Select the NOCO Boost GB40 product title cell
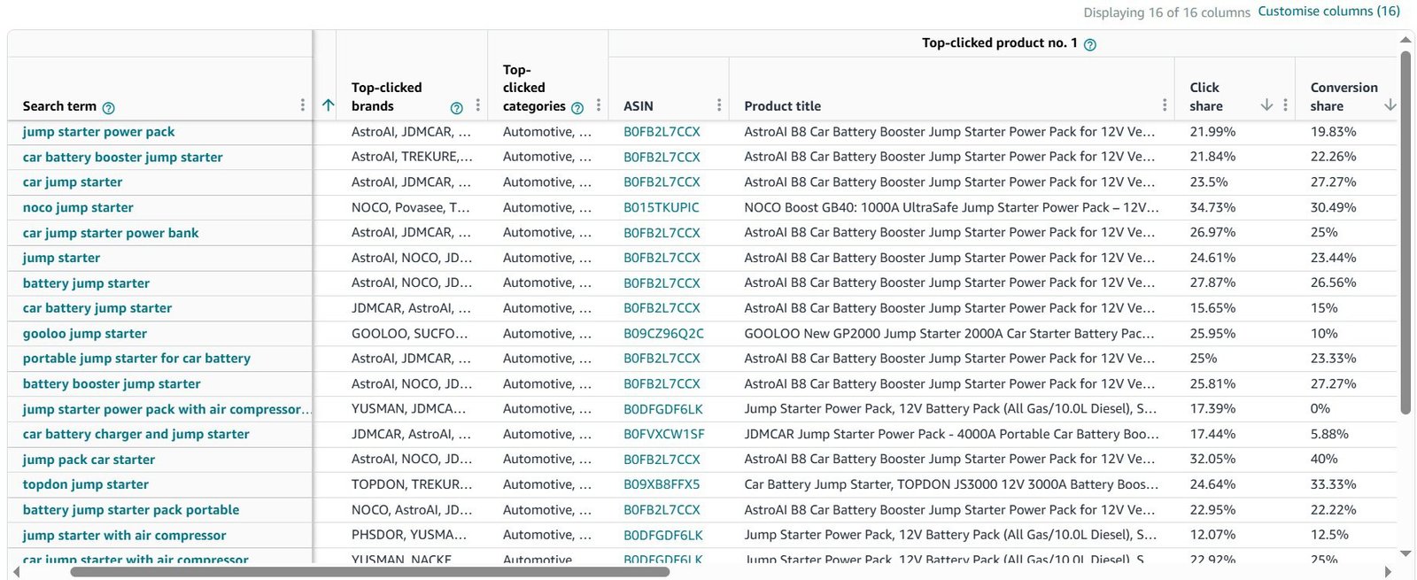This screenshot has width=1417, height=580. pyautogui.click(x=951, y=208)
